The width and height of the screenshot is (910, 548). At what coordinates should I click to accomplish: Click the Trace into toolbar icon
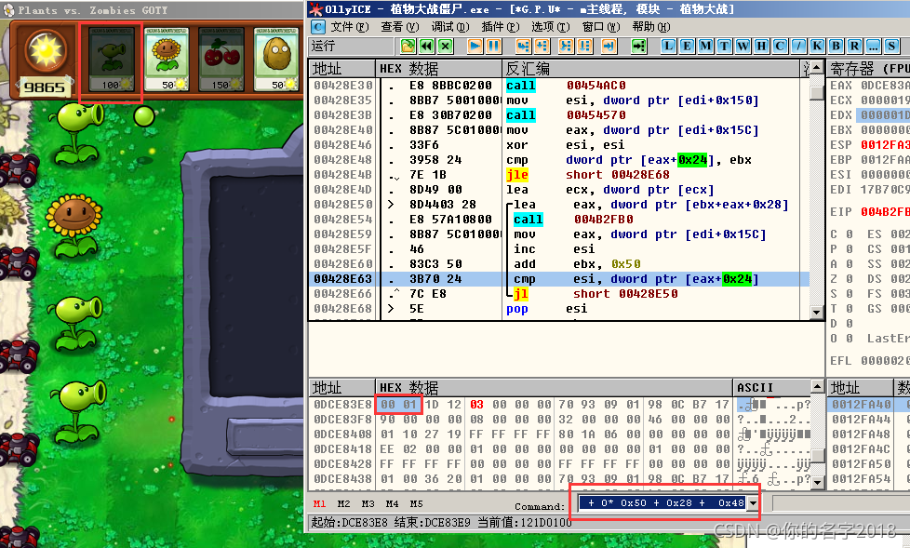[566, 46]
